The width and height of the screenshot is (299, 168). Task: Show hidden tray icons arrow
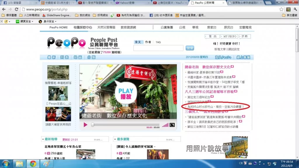click(264, 164)
